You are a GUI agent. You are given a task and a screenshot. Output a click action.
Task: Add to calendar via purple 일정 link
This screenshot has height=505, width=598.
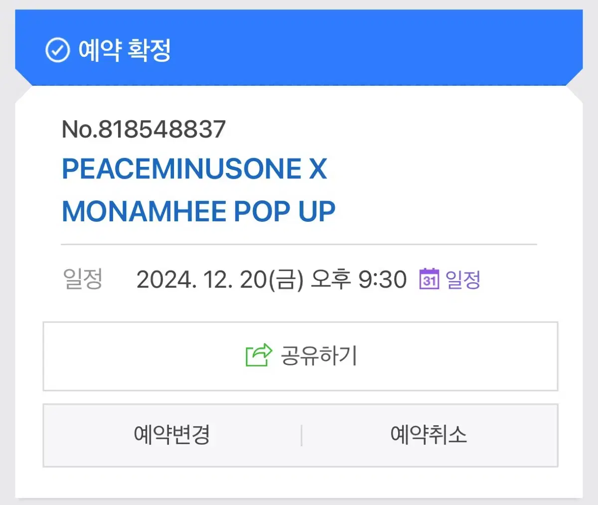click(463, 279)
